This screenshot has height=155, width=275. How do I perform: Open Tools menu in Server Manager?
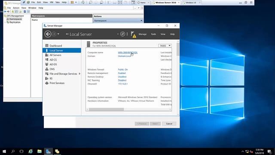pos(153,34)
